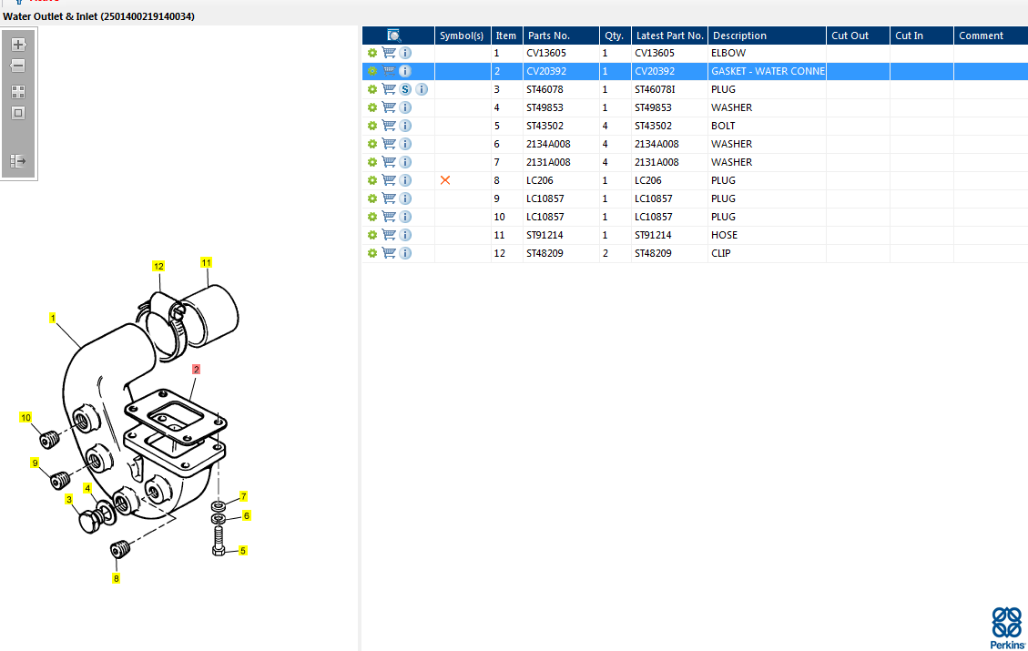
Task: Select callout 3 on the diagram
Action: click(69, 500)
